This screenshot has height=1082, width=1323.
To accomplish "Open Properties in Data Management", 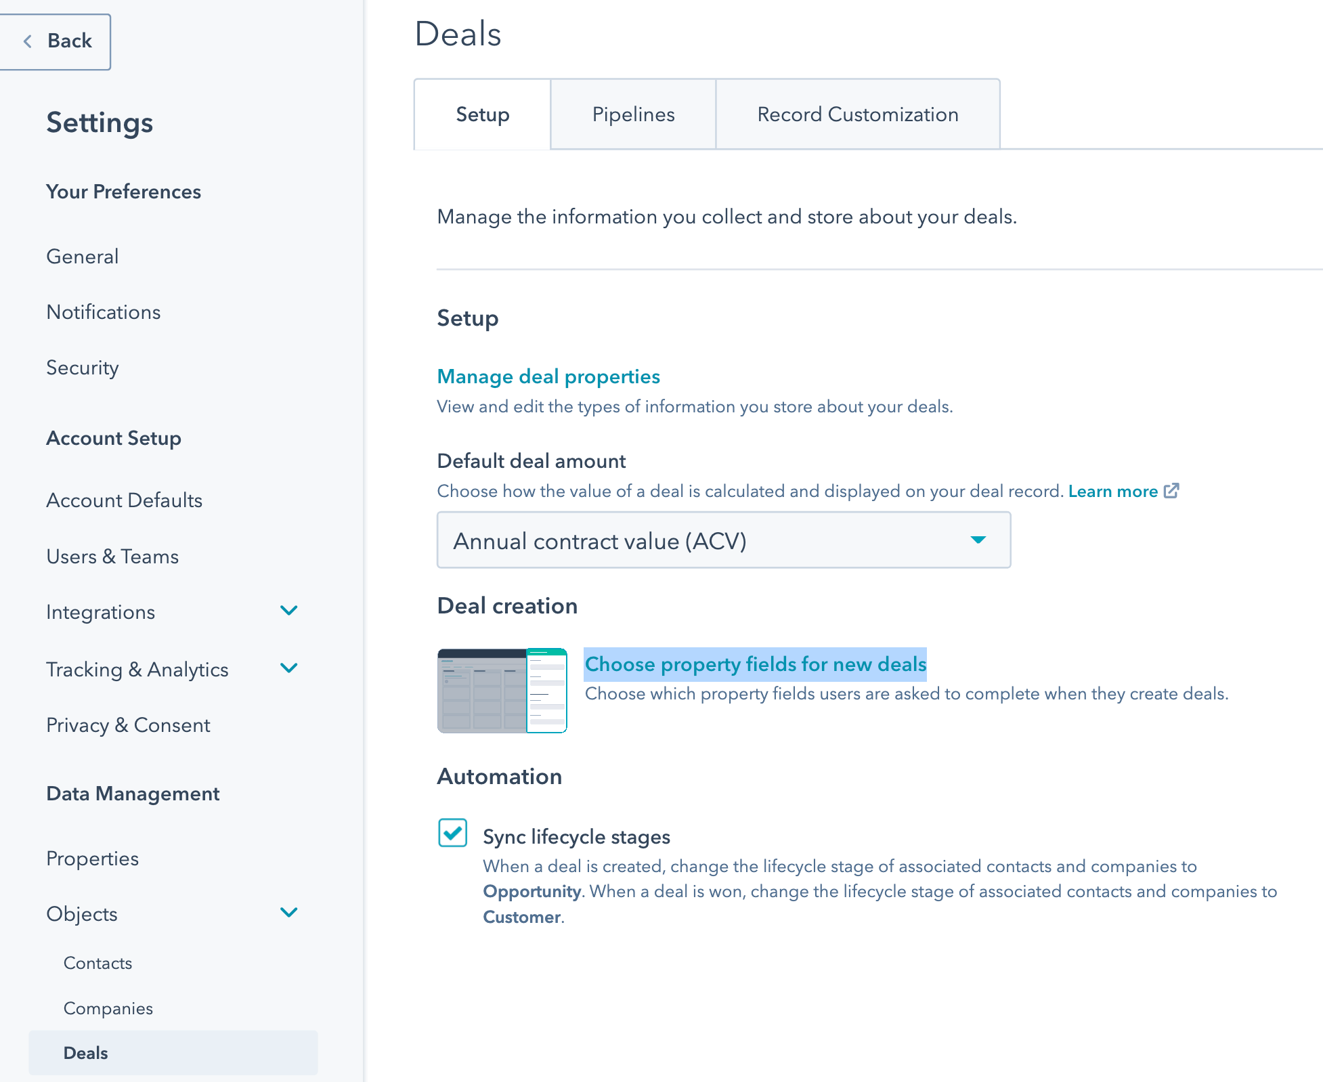I will 92,859.
